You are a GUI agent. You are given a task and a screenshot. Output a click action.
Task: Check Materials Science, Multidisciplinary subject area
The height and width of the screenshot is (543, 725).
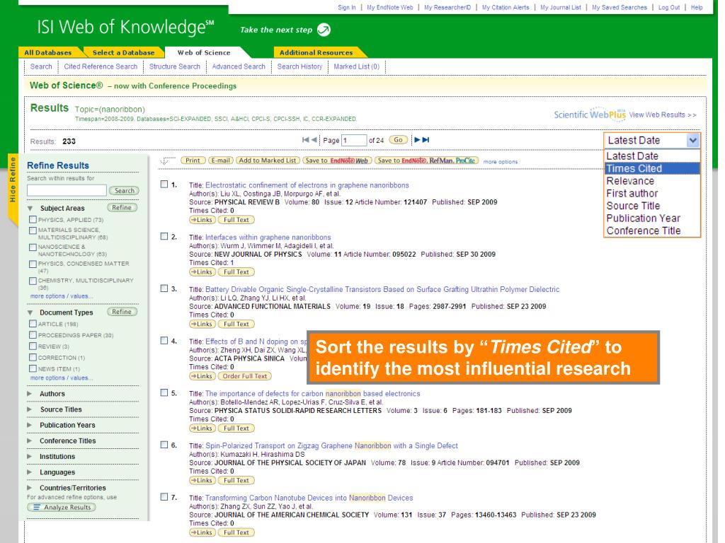[33, 230]
